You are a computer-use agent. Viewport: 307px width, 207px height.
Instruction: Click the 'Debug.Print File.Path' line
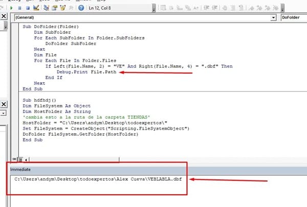[86, 72]
